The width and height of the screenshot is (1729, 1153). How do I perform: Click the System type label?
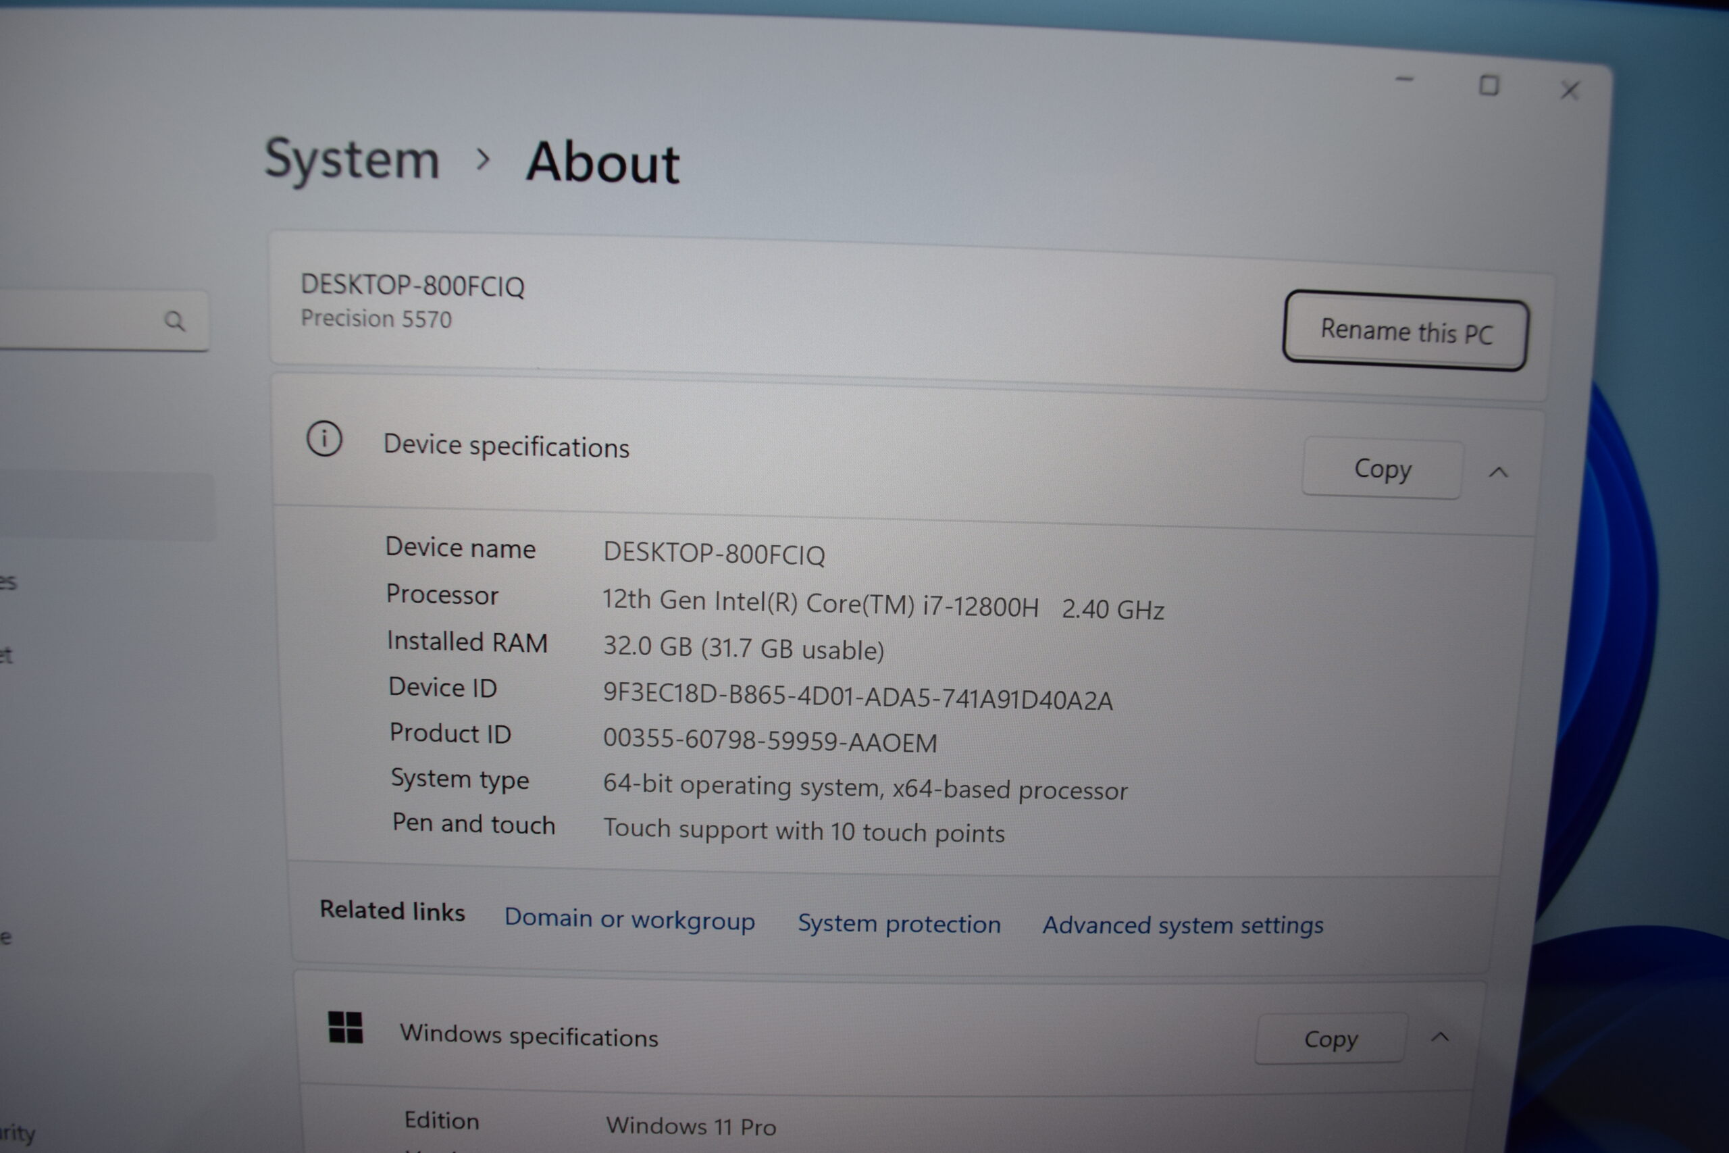coord(459,779)
